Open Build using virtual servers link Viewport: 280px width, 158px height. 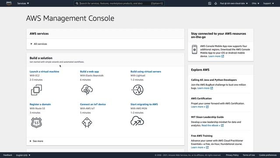click(146, 72)
